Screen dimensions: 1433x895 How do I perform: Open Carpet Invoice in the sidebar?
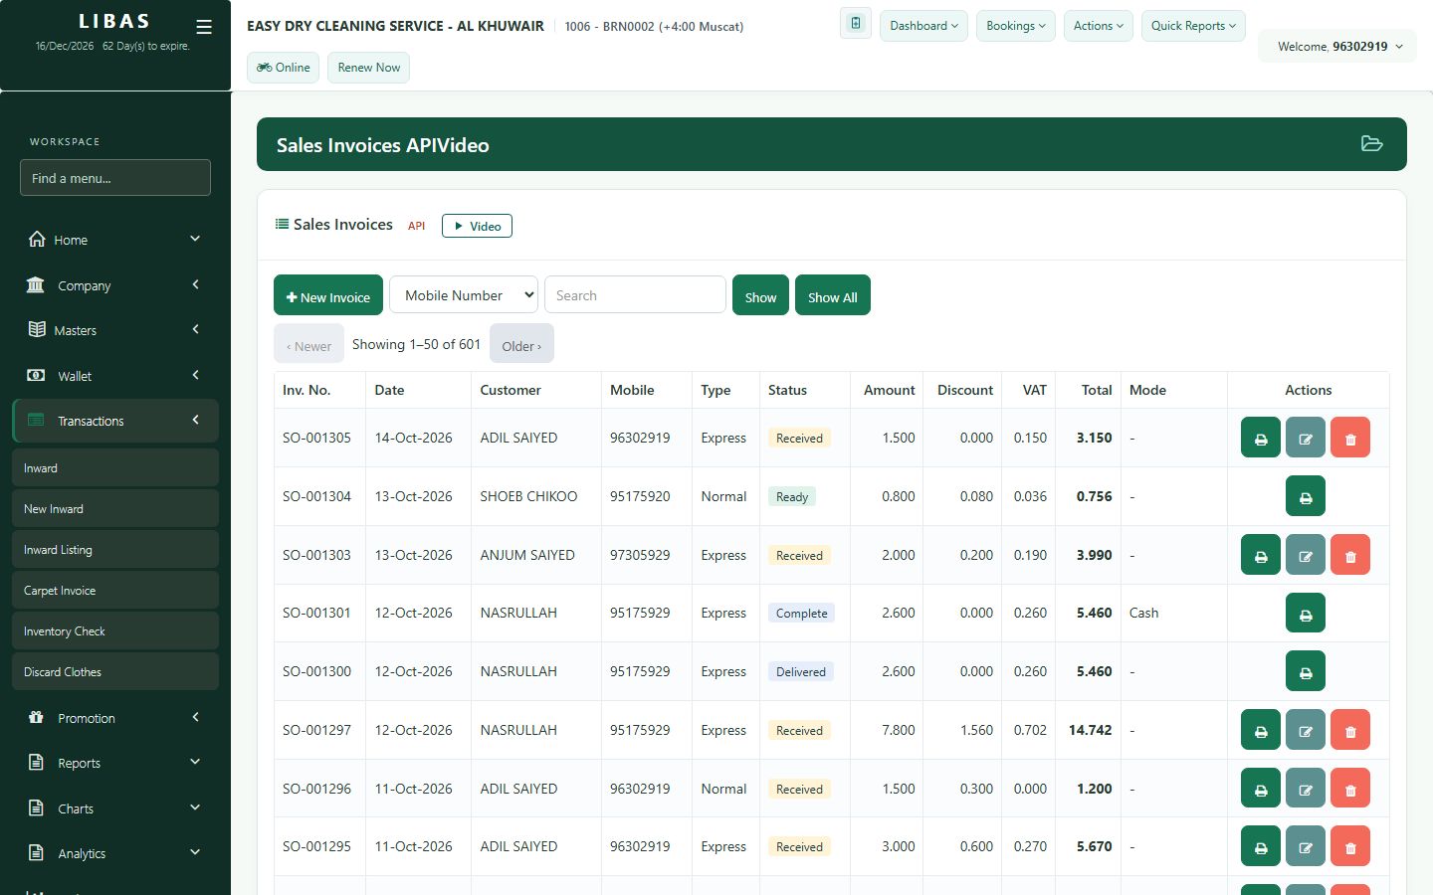tap(115, 590)
